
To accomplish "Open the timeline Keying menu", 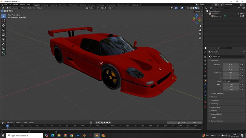I will (19, 123).
